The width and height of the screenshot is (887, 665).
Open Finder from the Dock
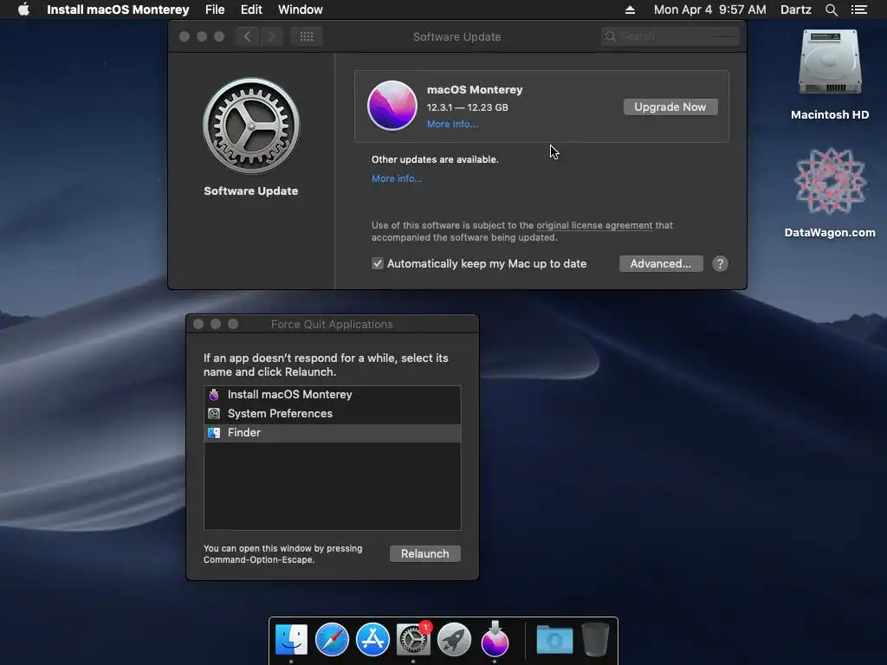291,639
